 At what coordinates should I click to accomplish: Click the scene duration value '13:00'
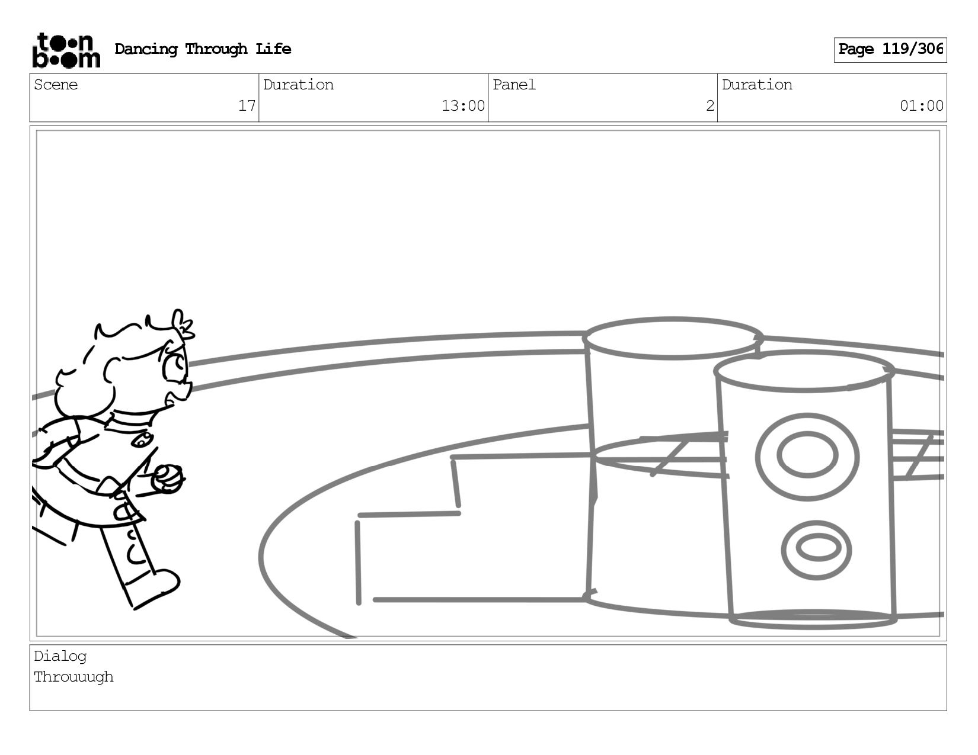(463, 106)
